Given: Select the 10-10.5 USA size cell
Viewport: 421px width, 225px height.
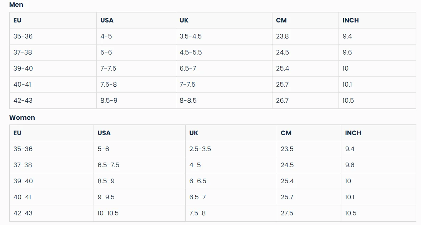Looking at the screenshot, I should (x=108, y=213).
